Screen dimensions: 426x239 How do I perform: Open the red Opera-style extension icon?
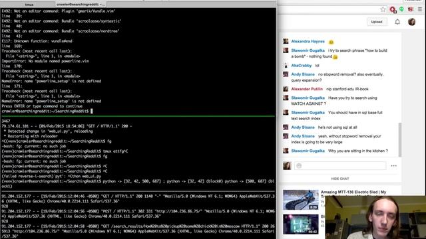tap(393, 9)
